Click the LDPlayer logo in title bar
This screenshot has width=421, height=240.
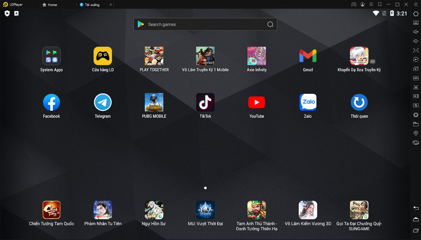[6, 4]
